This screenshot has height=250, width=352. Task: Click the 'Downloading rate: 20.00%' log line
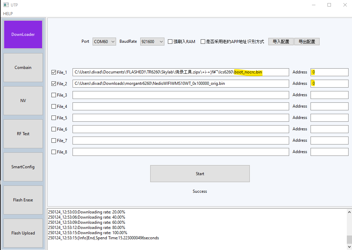pos(87,212)
